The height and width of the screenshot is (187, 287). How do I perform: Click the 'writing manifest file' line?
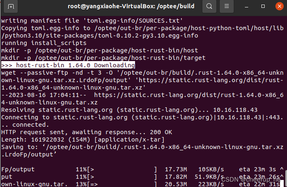tap(92, 21)
